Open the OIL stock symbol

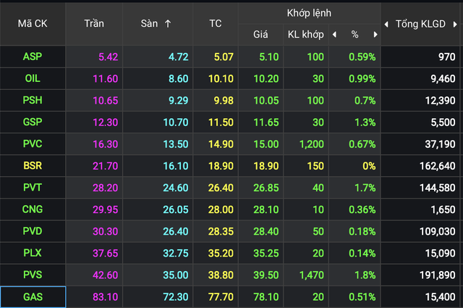point(33,78)
